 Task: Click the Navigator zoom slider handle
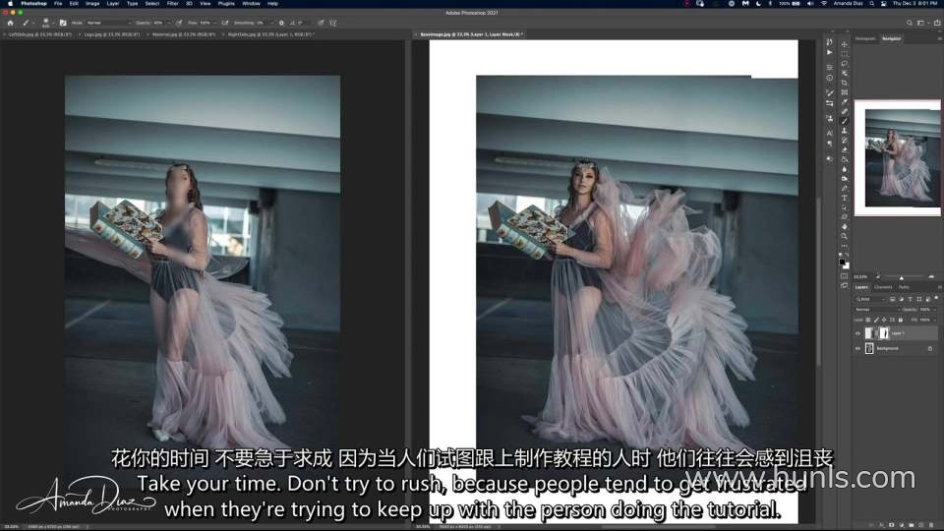pos(902,278)
